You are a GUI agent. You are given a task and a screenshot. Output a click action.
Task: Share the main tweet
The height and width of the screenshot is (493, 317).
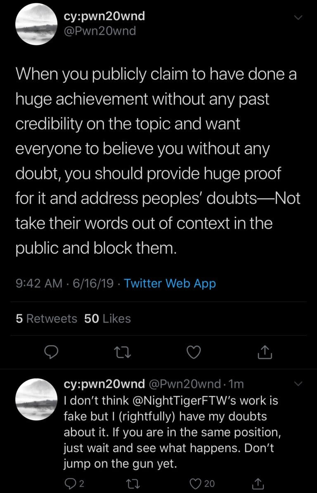point(265,352)
